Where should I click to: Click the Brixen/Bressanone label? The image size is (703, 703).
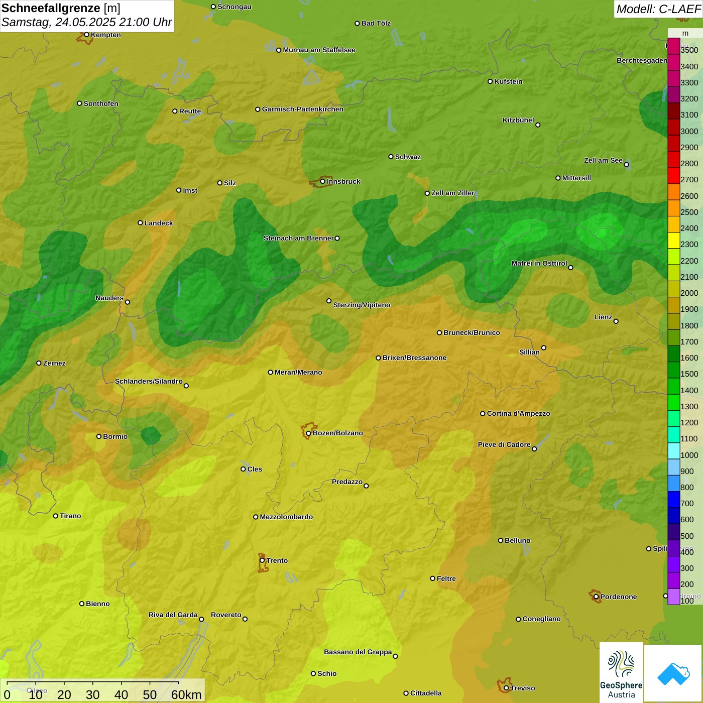414,358
